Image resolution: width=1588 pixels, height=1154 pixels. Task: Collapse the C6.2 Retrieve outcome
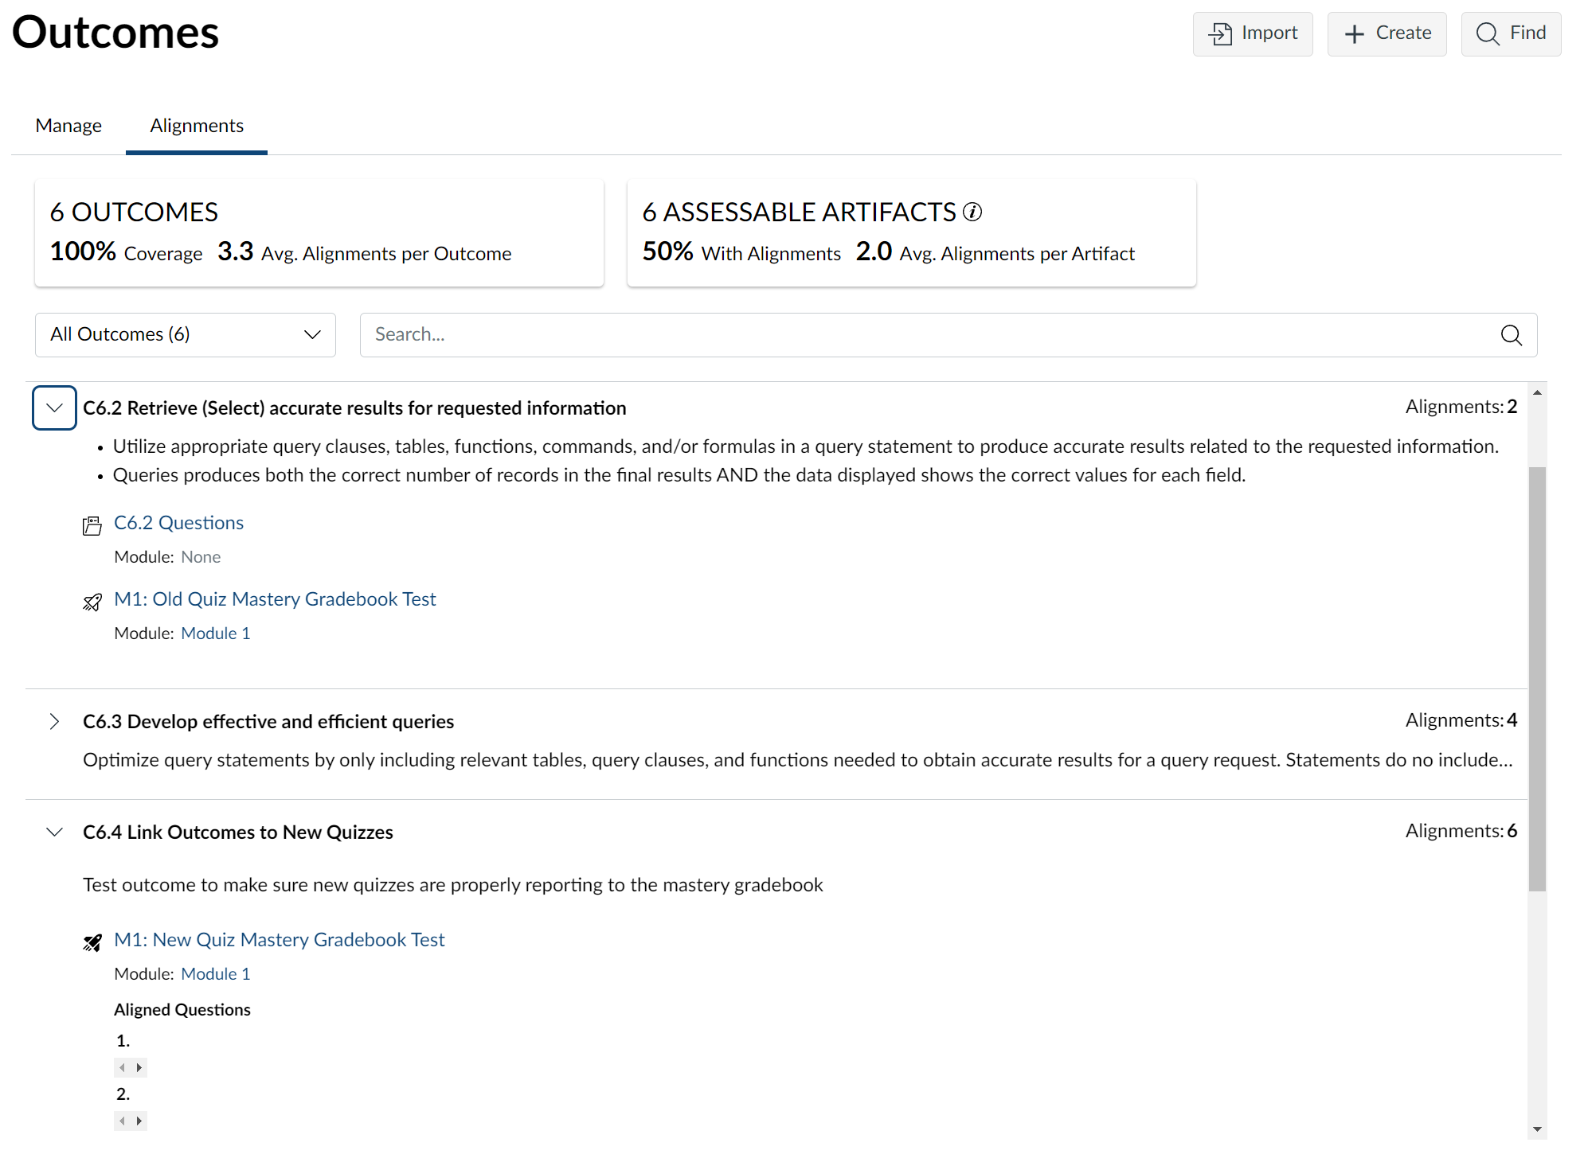[x=54, y=407]
